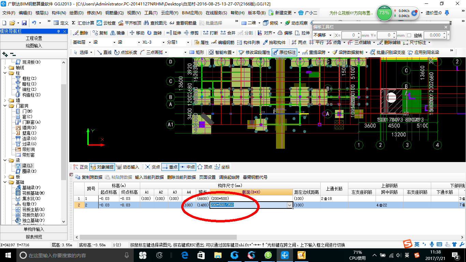This screenshot has width=466, height=262.
Task: Open the XL-3 component dropdown
Action: coord(163,43)
